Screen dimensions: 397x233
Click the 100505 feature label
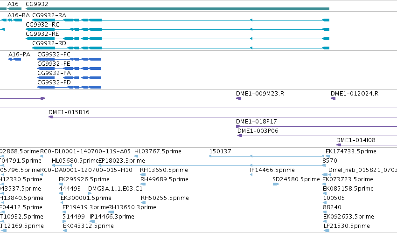tap(334, 198)
